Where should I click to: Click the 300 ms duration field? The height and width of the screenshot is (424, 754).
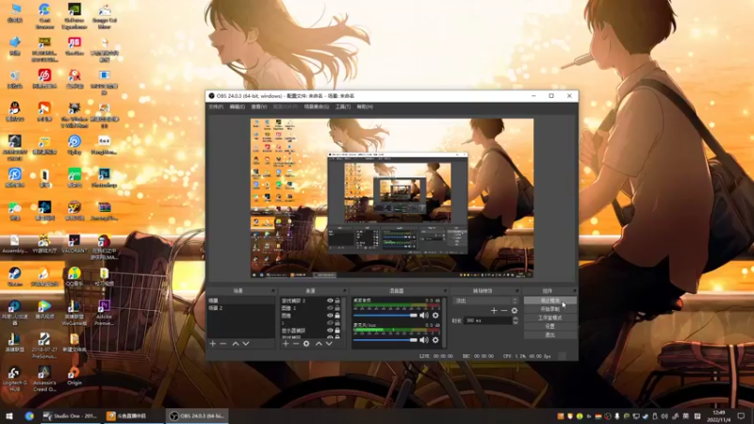[x=487, y=320]
